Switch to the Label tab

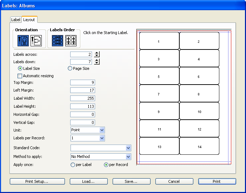[x=16, y=20]
